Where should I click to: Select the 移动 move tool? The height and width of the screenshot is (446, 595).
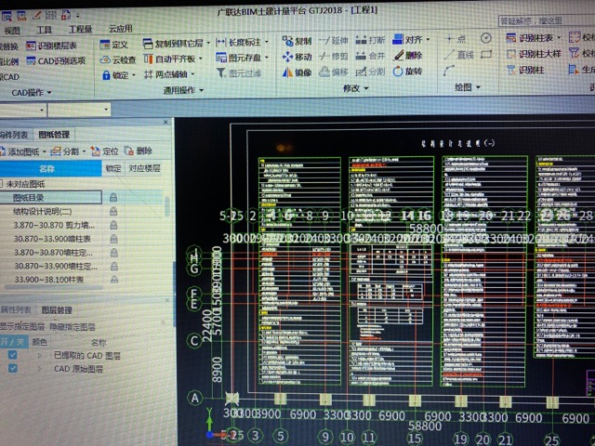point(297,57)
